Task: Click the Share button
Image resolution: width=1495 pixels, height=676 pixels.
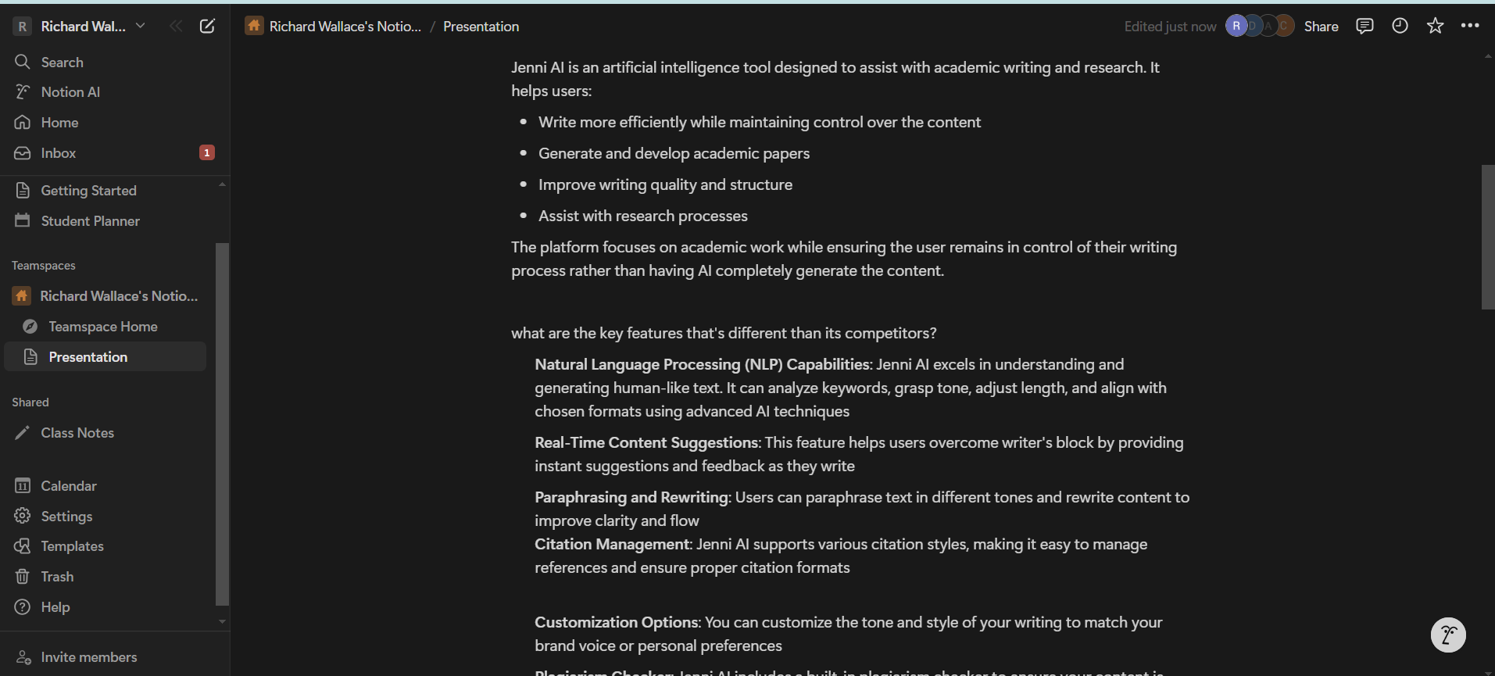Action: (x=1321, y=27)
